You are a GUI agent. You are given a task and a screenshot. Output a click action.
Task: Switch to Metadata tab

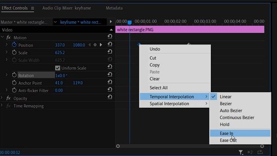click(114, 8)
